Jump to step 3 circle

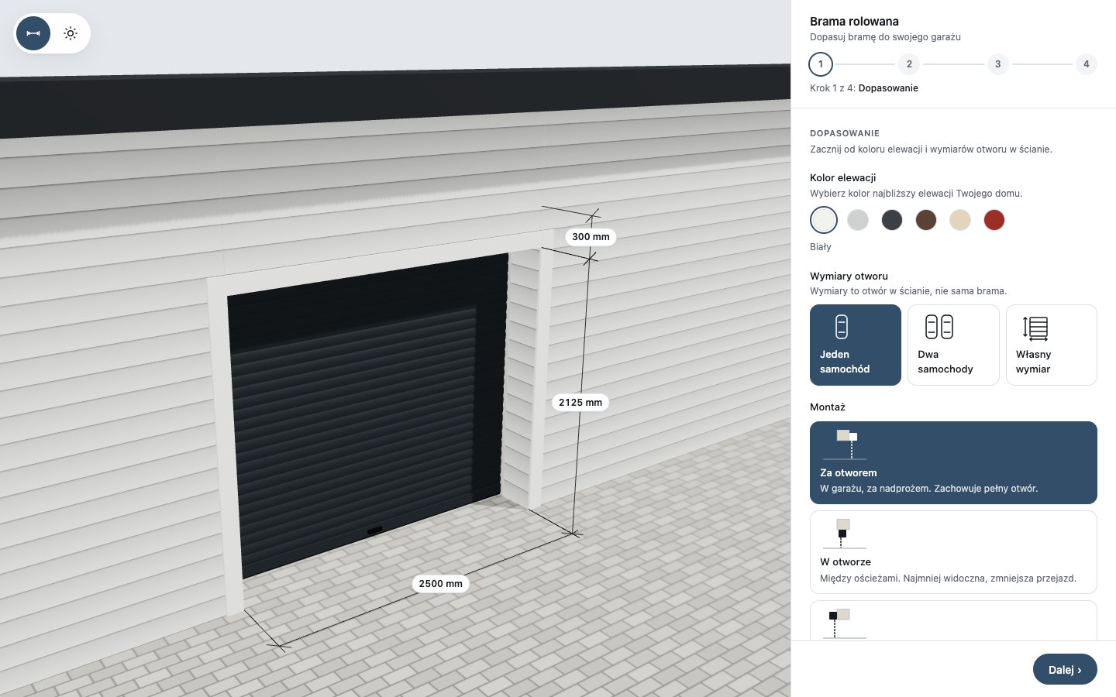(x=997, y=64)
